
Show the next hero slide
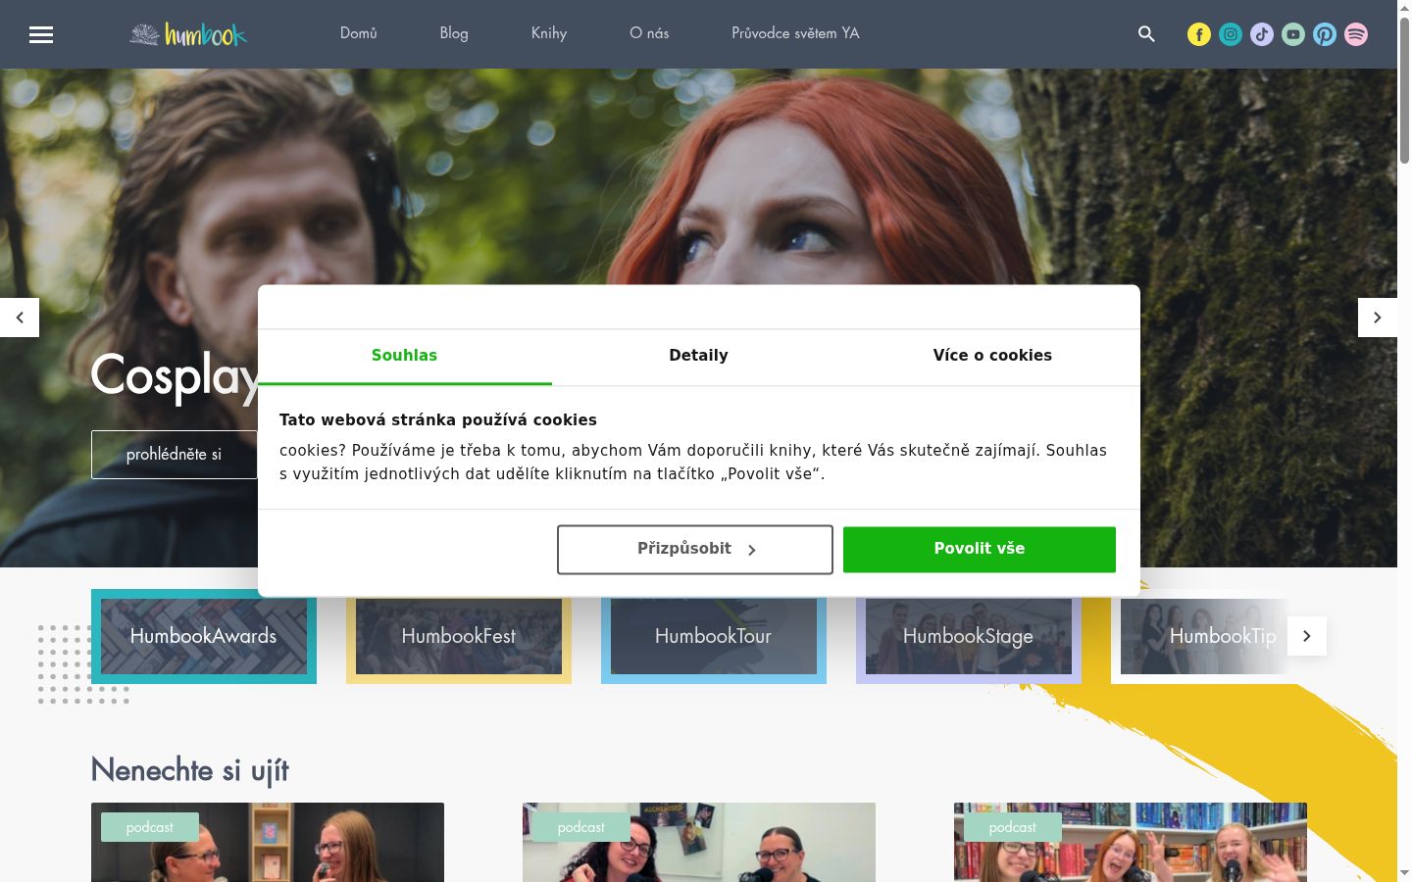[1378, 318]
